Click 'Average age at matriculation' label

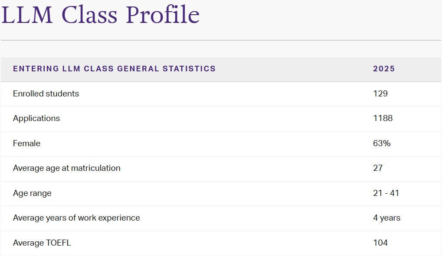click(67, 168)
